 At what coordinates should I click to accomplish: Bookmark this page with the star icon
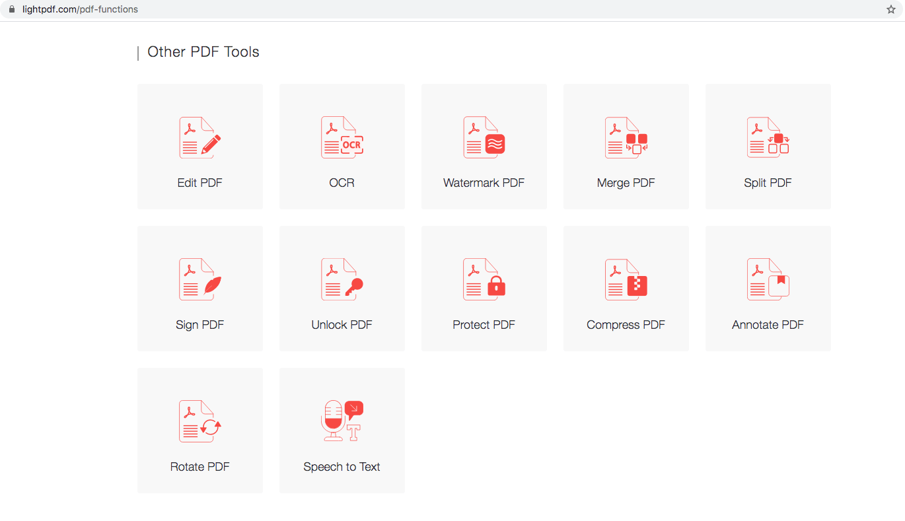point(891,9)
